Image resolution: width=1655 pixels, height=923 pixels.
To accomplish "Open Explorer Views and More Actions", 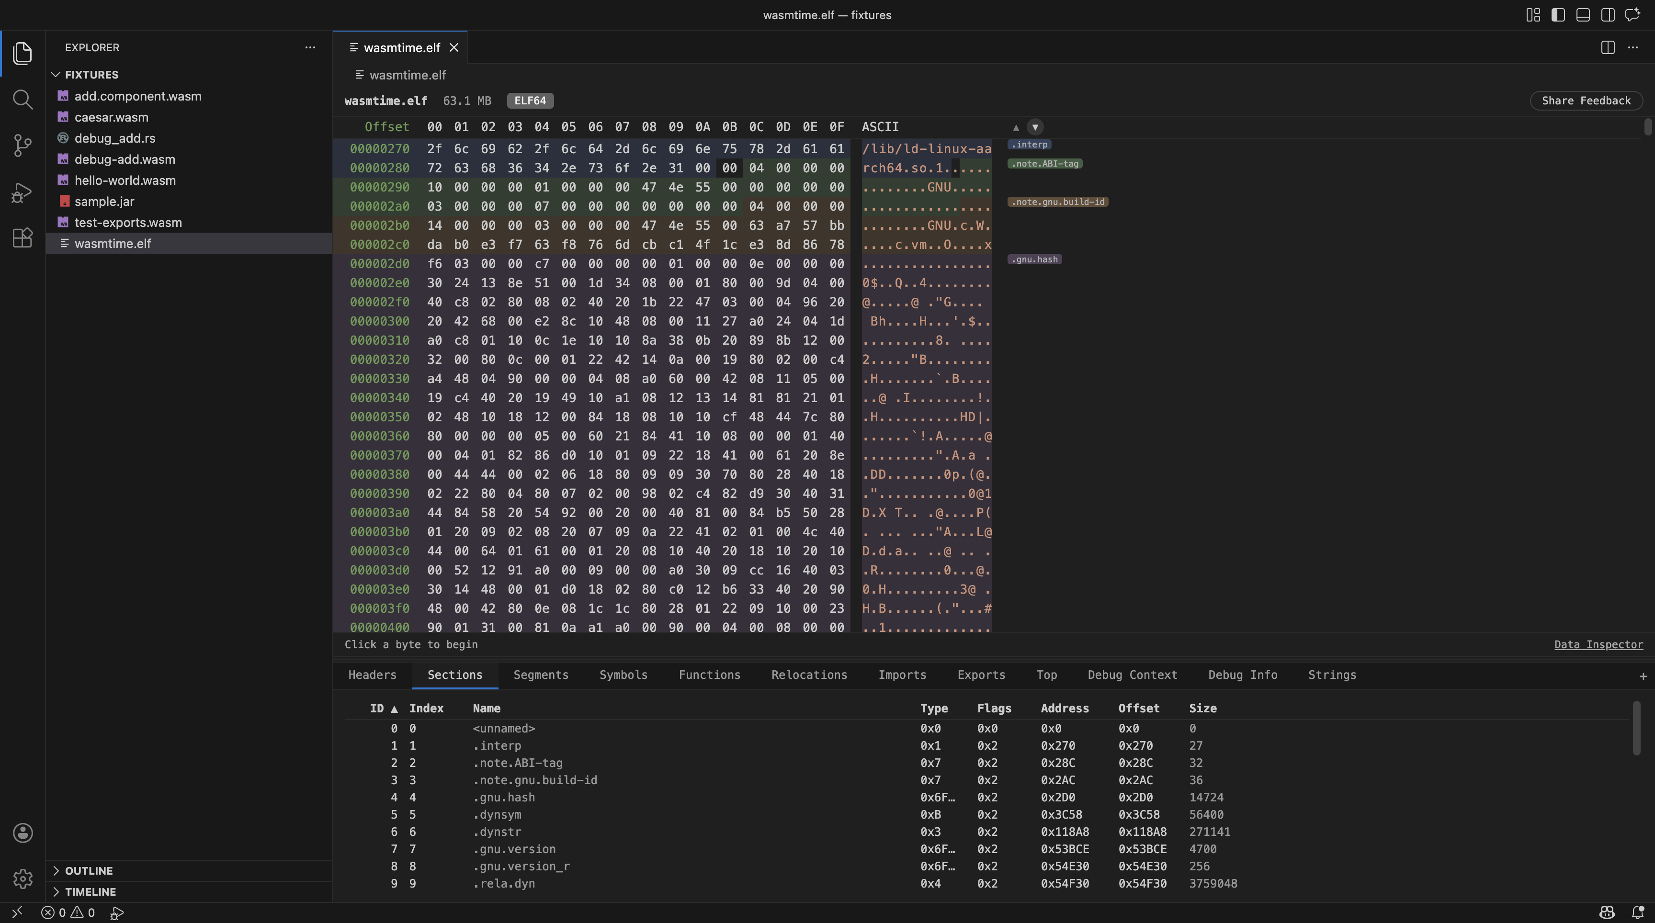I will [x=310, y=47].
